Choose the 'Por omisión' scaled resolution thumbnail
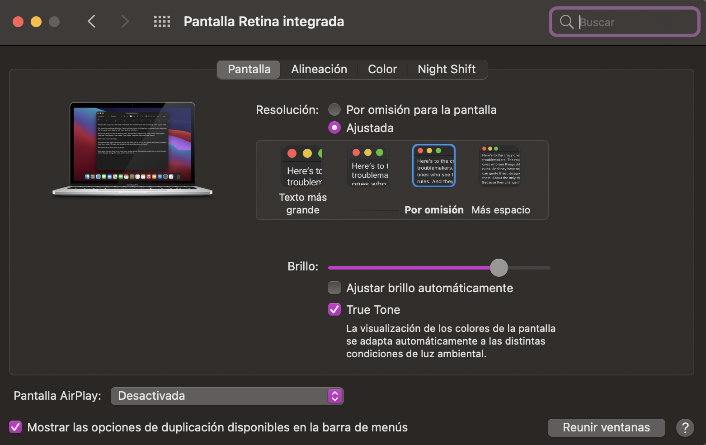 pyautogui.click(x=434, y=166)
